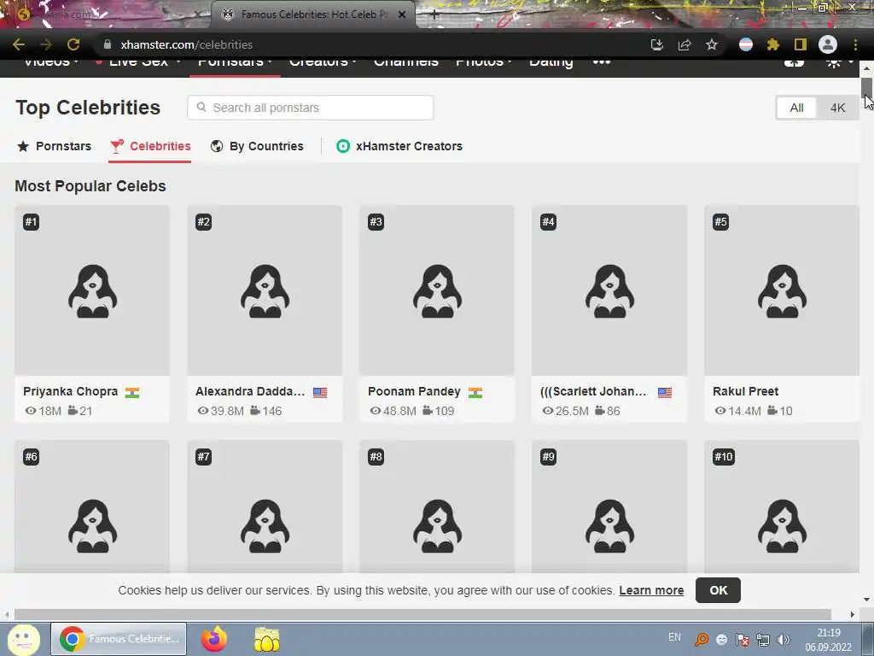Viewport: 874px width, 656px height.
Task: Open the Dating nav item
Action: click(551, 62)
